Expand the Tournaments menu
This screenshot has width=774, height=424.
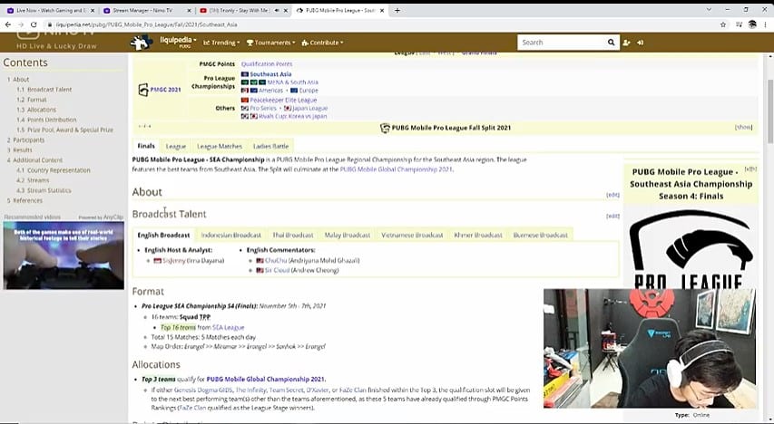[270, 43]
